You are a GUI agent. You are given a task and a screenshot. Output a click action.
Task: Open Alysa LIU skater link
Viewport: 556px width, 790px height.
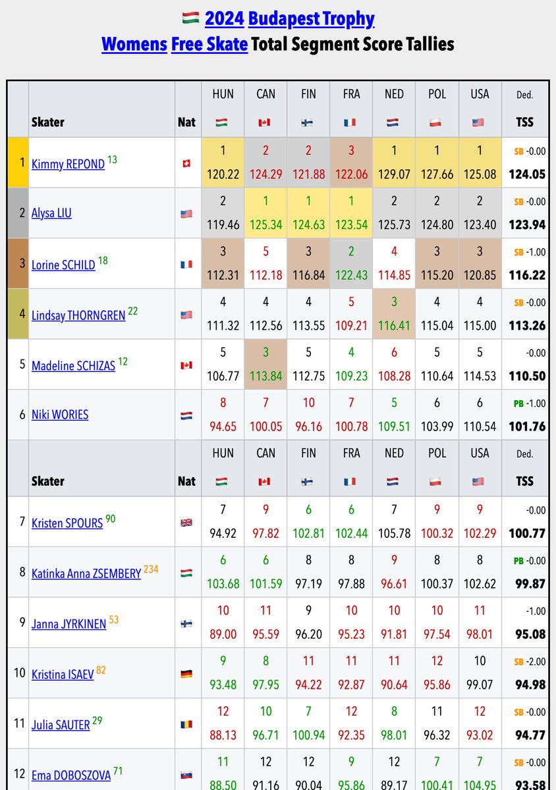click(51, 213)
